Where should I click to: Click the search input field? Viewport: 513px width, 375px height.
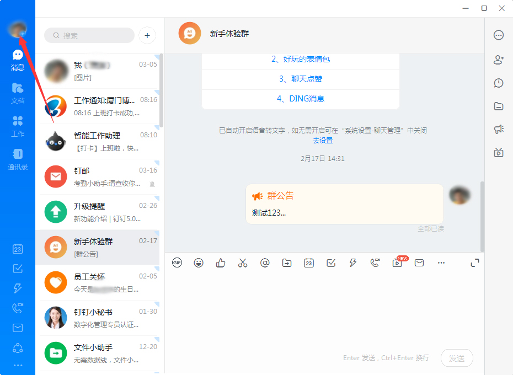88,35
